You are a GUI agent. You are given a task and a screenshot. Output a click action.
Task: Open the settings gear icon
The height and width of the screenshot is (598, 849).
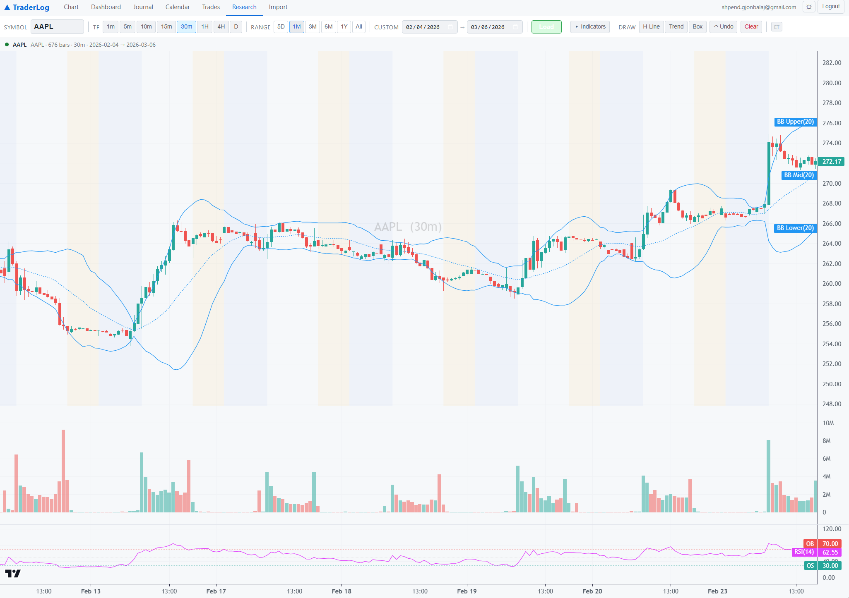point(809,7)
